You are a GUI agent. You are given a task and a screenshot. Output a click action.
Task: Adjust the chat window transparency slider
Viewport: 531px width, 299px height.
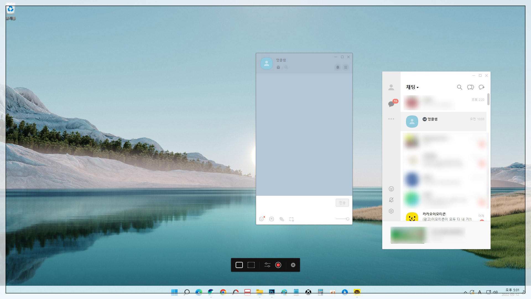click(x=347, y=219)
